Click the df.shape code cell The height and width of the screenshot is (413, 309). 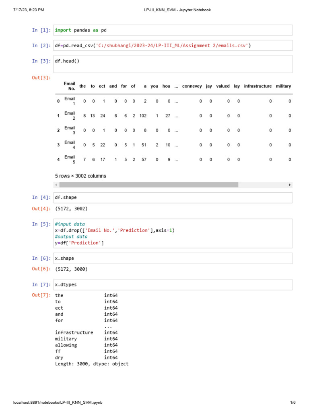173,198
